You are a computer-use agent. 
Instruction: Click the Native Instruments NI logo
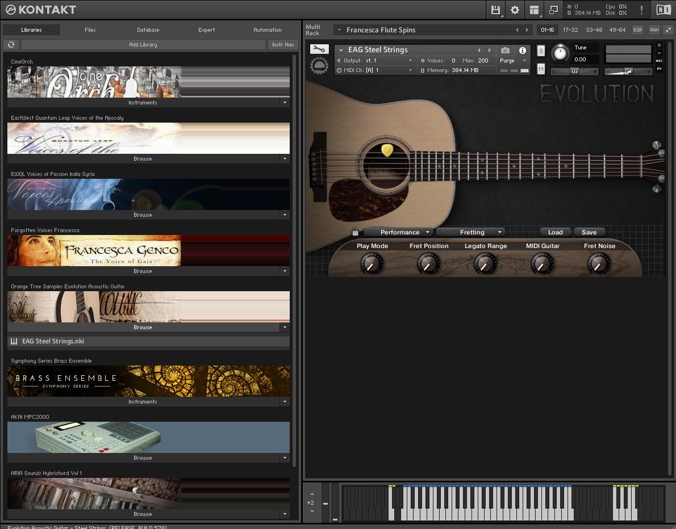(664, 10)
